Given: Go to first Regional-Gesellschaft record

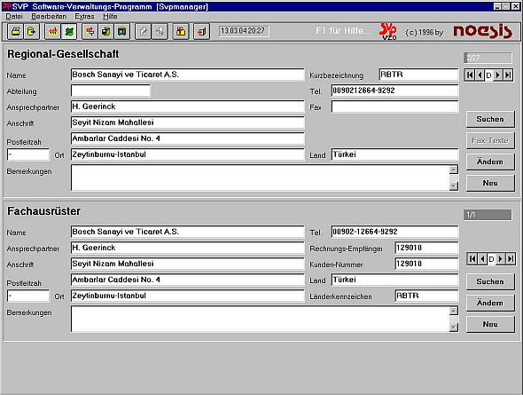Looking at the screenshot, I should (x=469, y=75).
